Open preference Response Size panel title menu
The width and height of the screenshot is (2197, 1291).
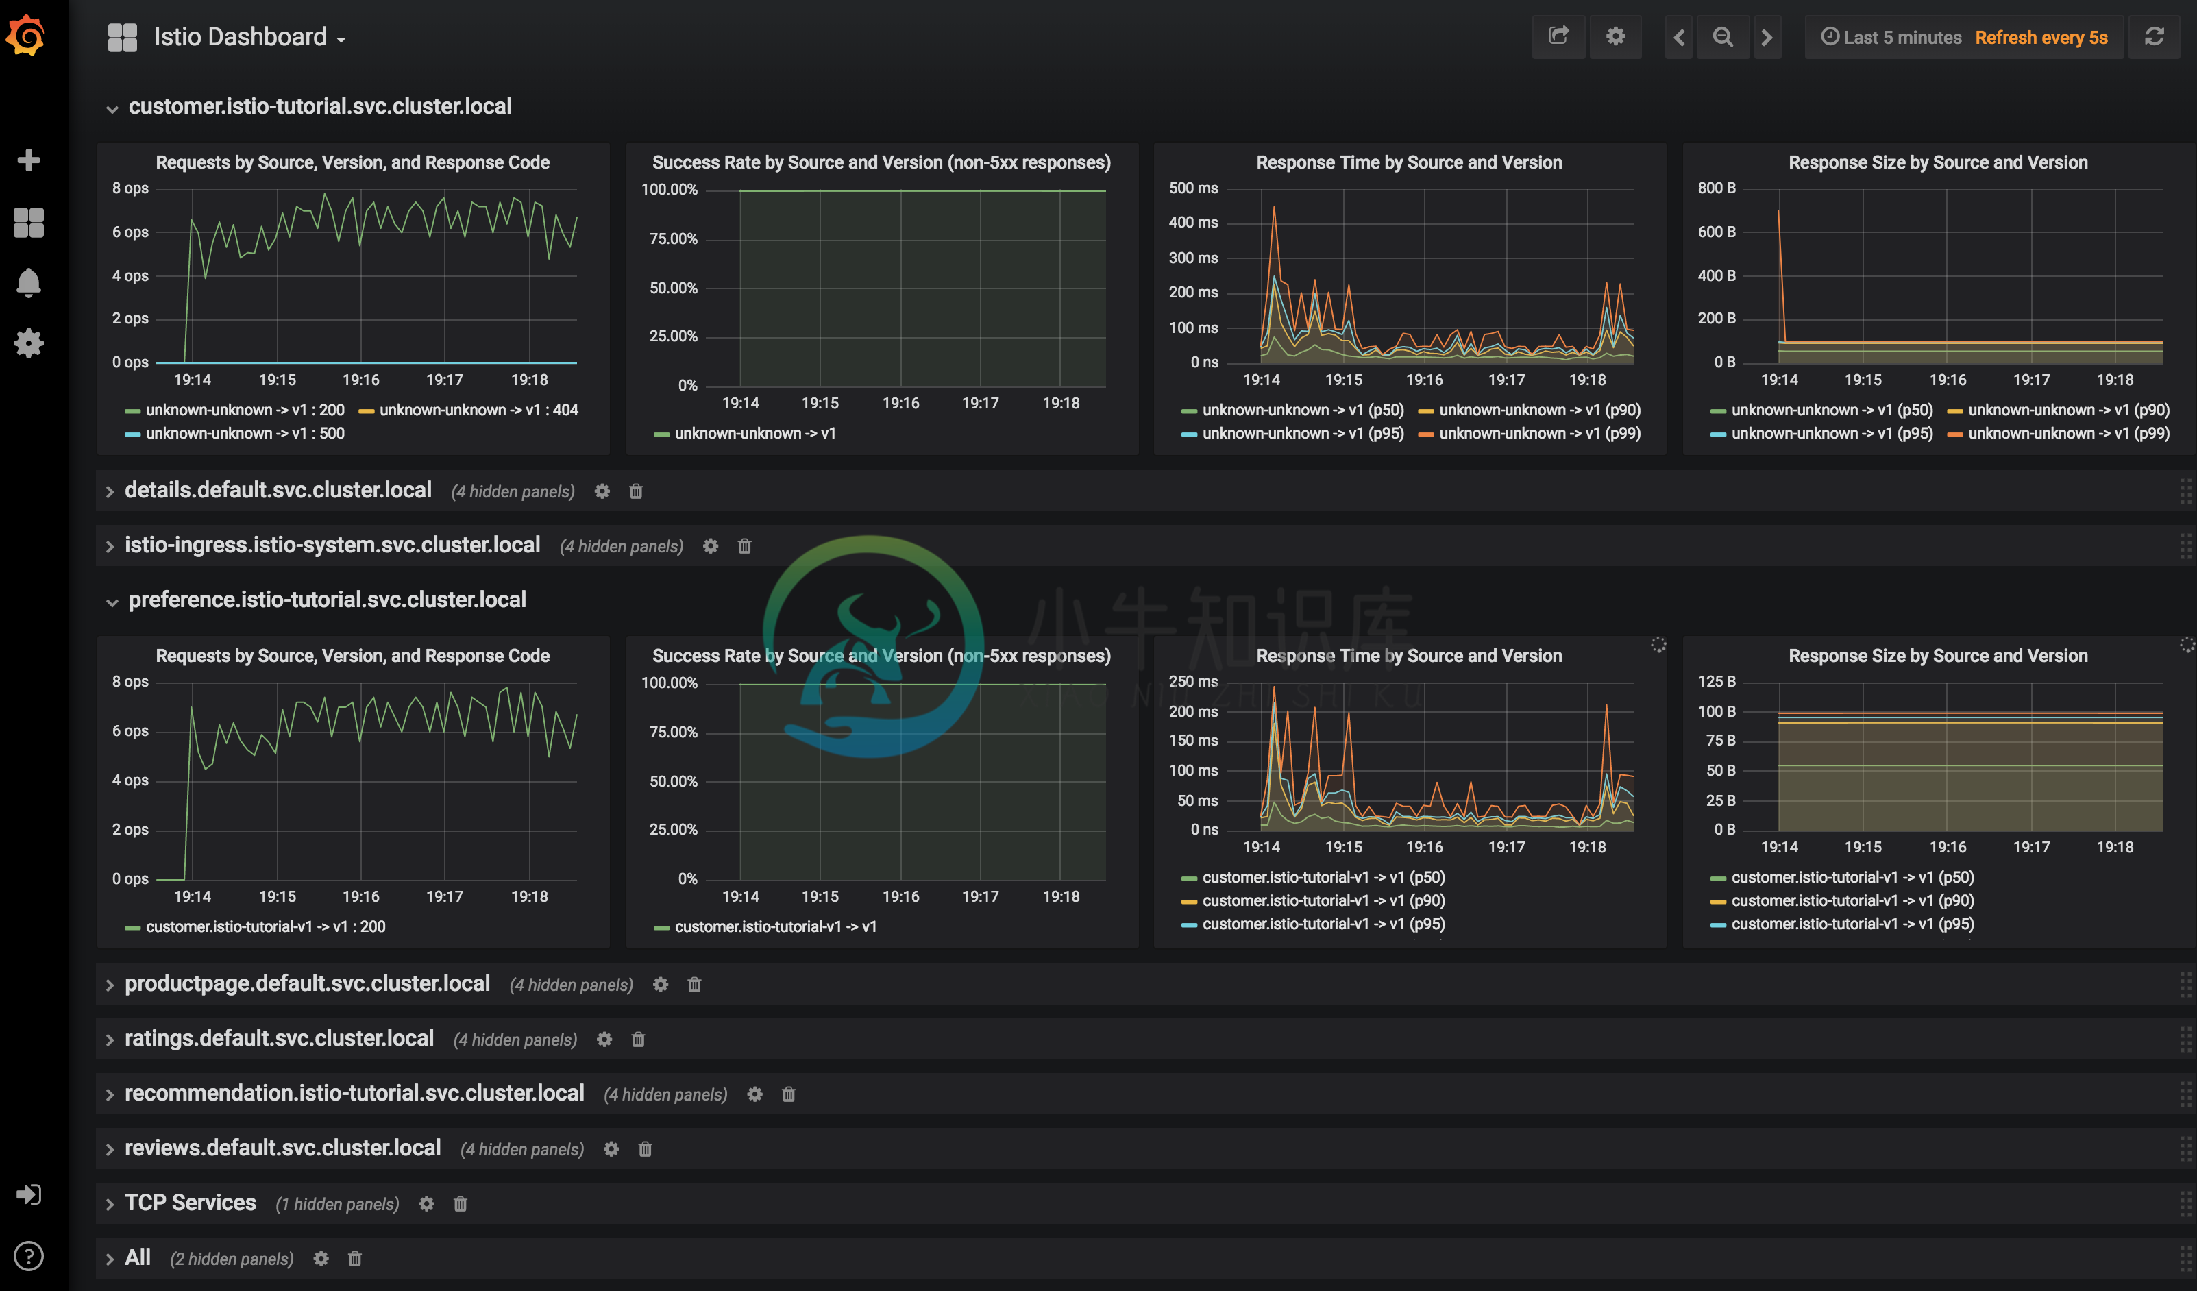1938,656
